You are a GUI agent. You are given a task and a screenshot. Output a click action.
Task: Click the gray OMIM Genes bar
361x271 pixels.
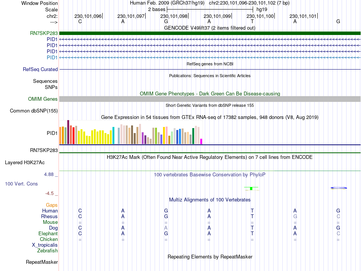[210, 99]
